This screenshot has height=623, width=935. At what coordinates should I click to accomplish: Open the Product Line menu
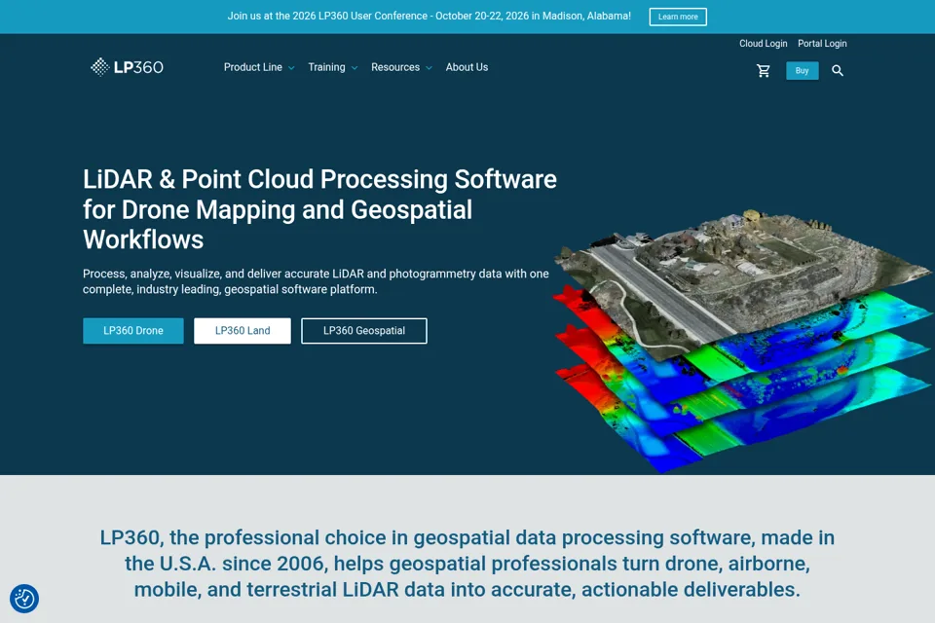point(253,67)
